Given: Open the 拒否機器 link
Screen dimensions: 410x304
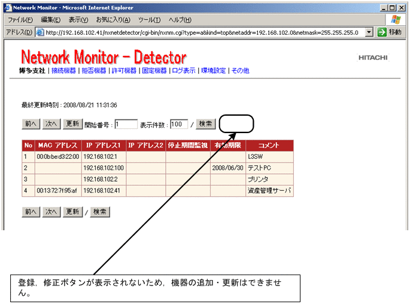Looking at the screenshot, I should [94, 70].
